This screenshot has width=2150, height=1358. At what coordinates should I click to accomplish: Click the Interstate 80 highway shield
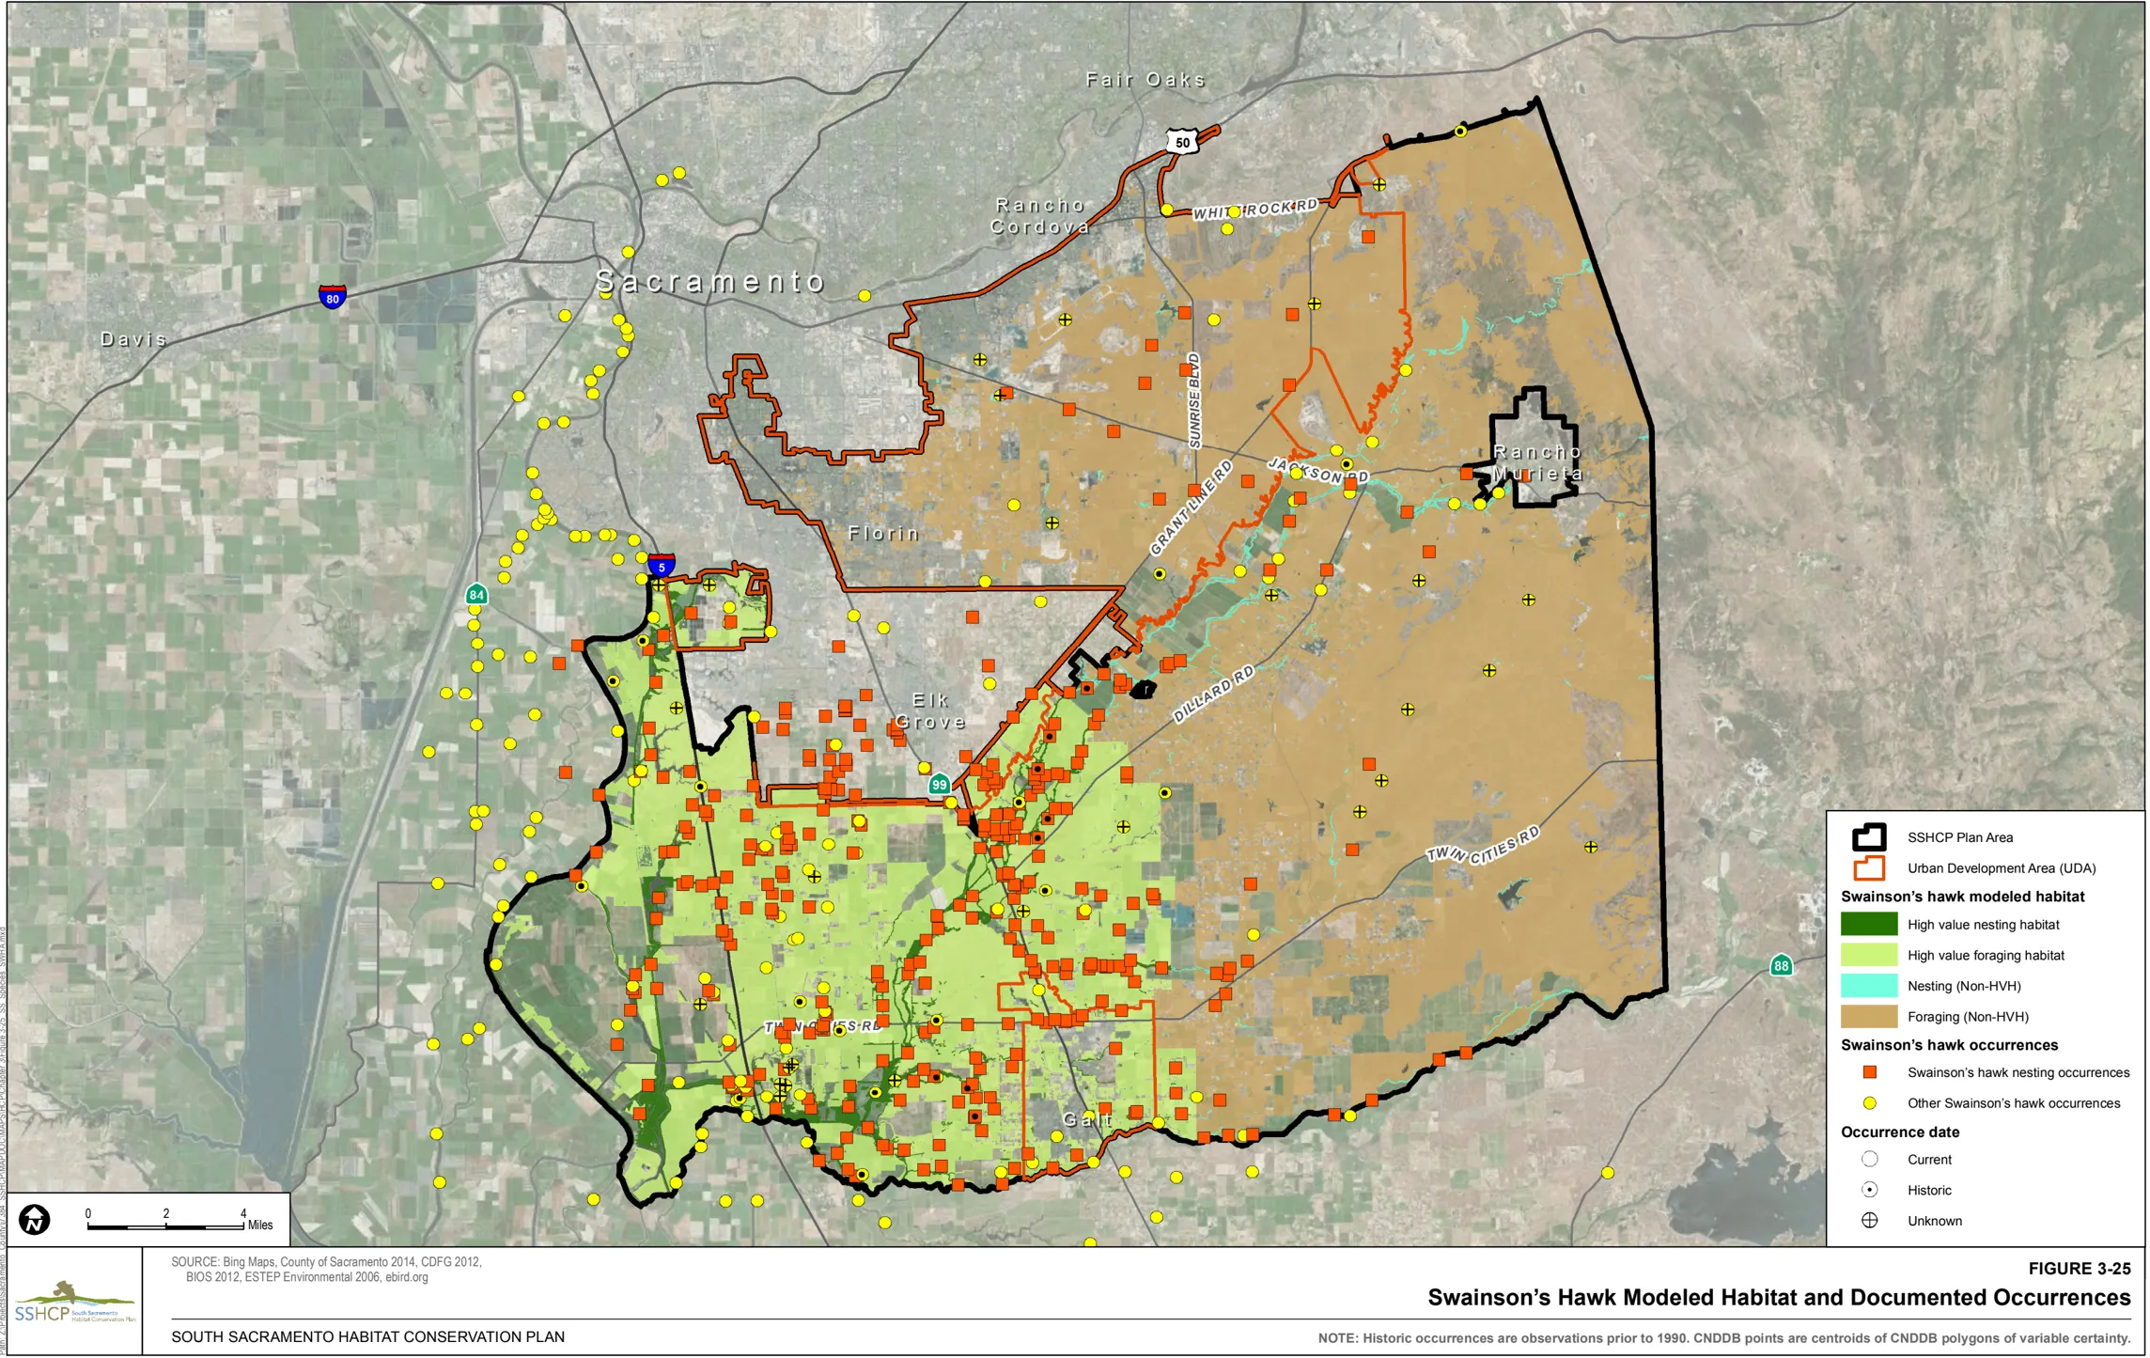pos(332,297)
